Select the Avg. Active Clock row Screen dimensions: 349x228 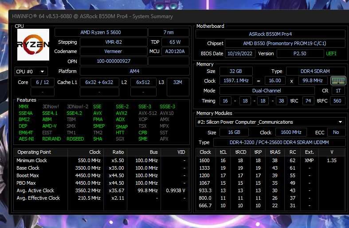pos(102,191)
